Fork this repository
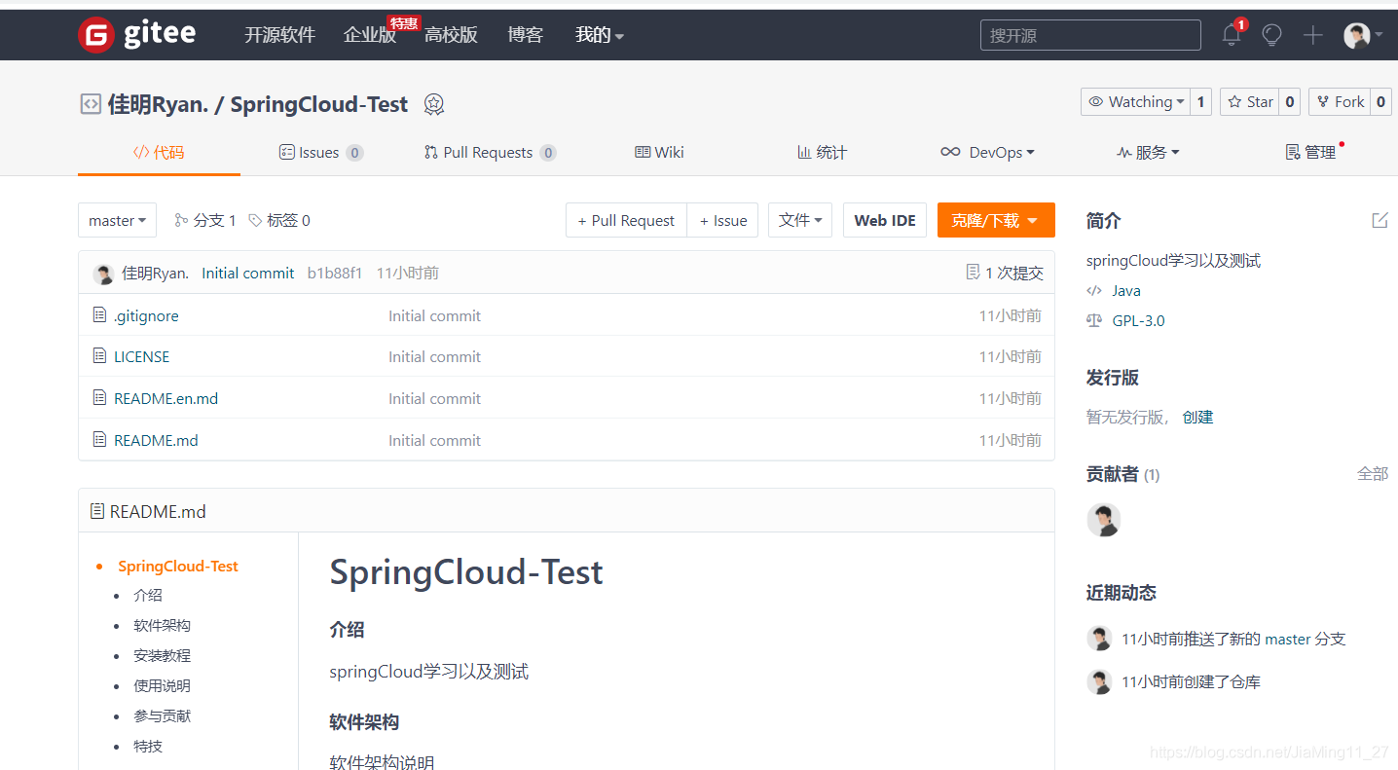The width and height of the screenshot is (1398, 770). point(1340,101)
